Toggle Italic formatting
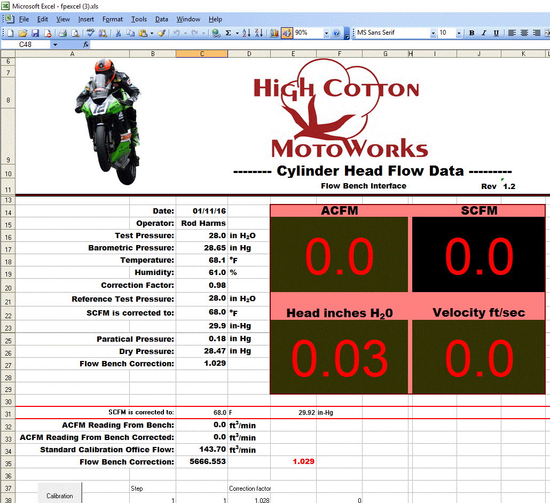Viewport: 550px width, 503px height. (484, 33)
